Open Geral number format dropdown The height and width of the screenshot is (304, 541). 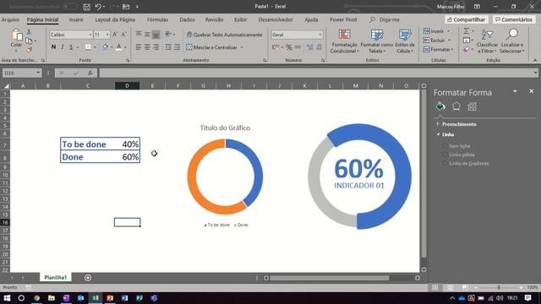point(320,35)
